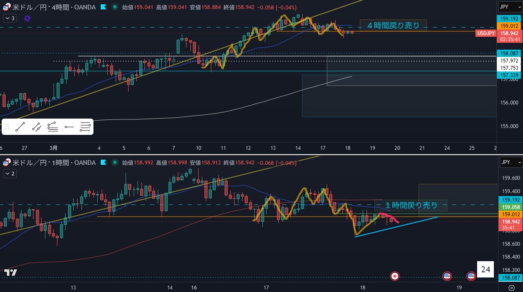The width and height of the screenshot is (523, 292).
Task: Click the TradingView logo in lower chart
Action: 10,272
